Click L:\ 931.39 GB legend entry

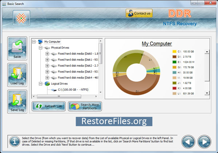pos(183,94)
